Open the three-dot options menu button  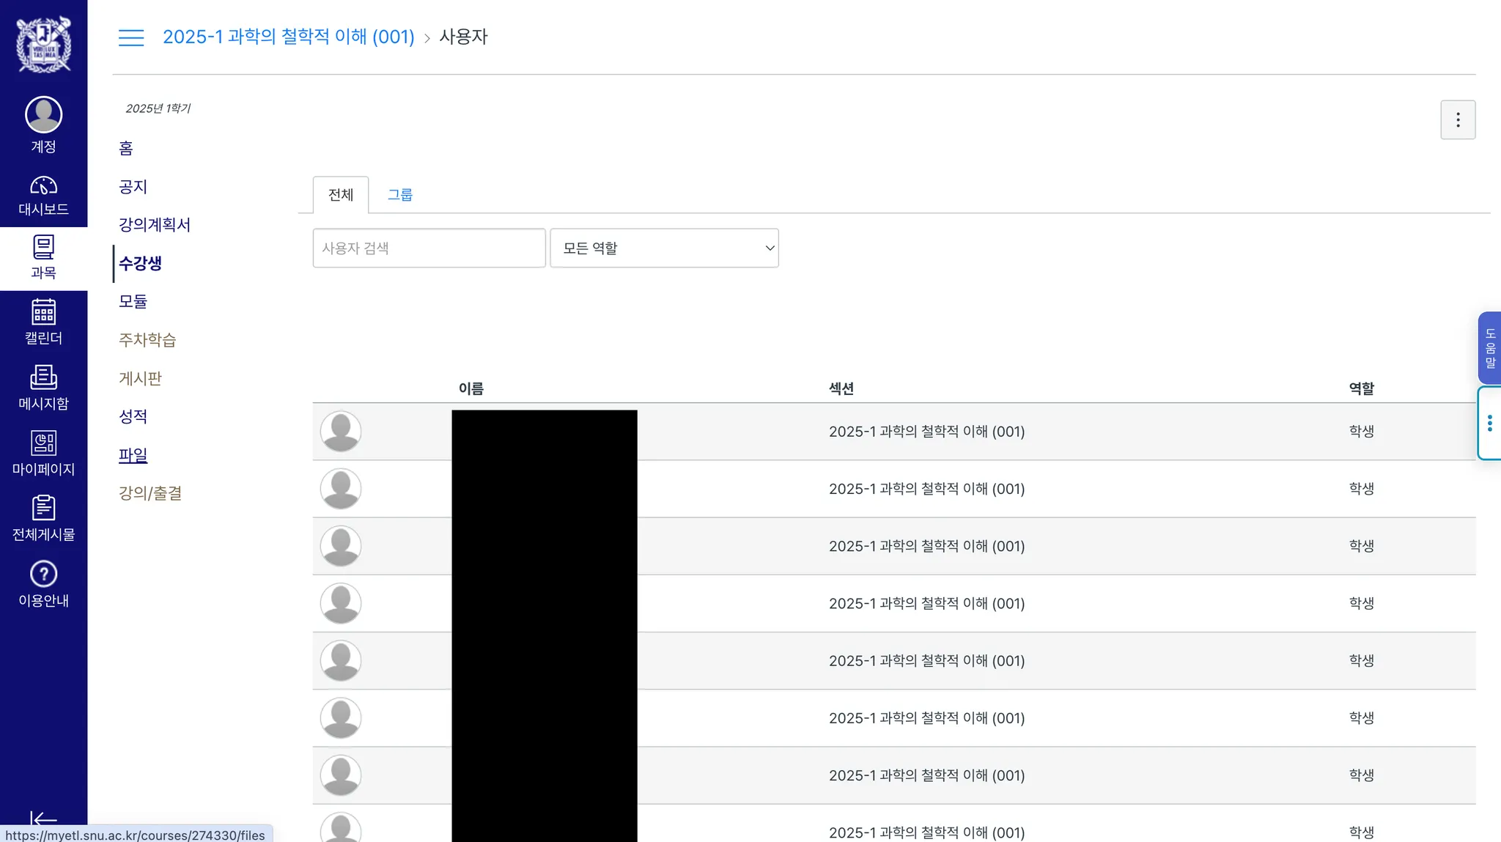point(1458,120)
